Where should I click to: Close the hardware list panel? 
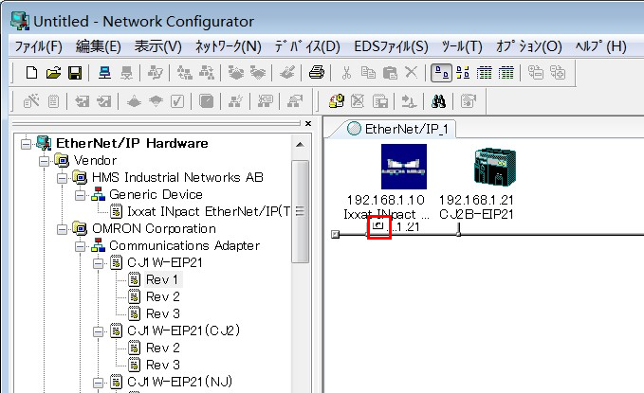(308, 123)
